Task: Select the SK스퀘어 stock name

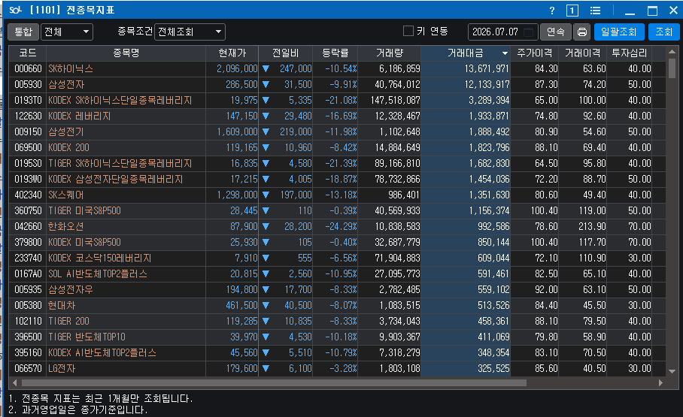Action: 65,195
